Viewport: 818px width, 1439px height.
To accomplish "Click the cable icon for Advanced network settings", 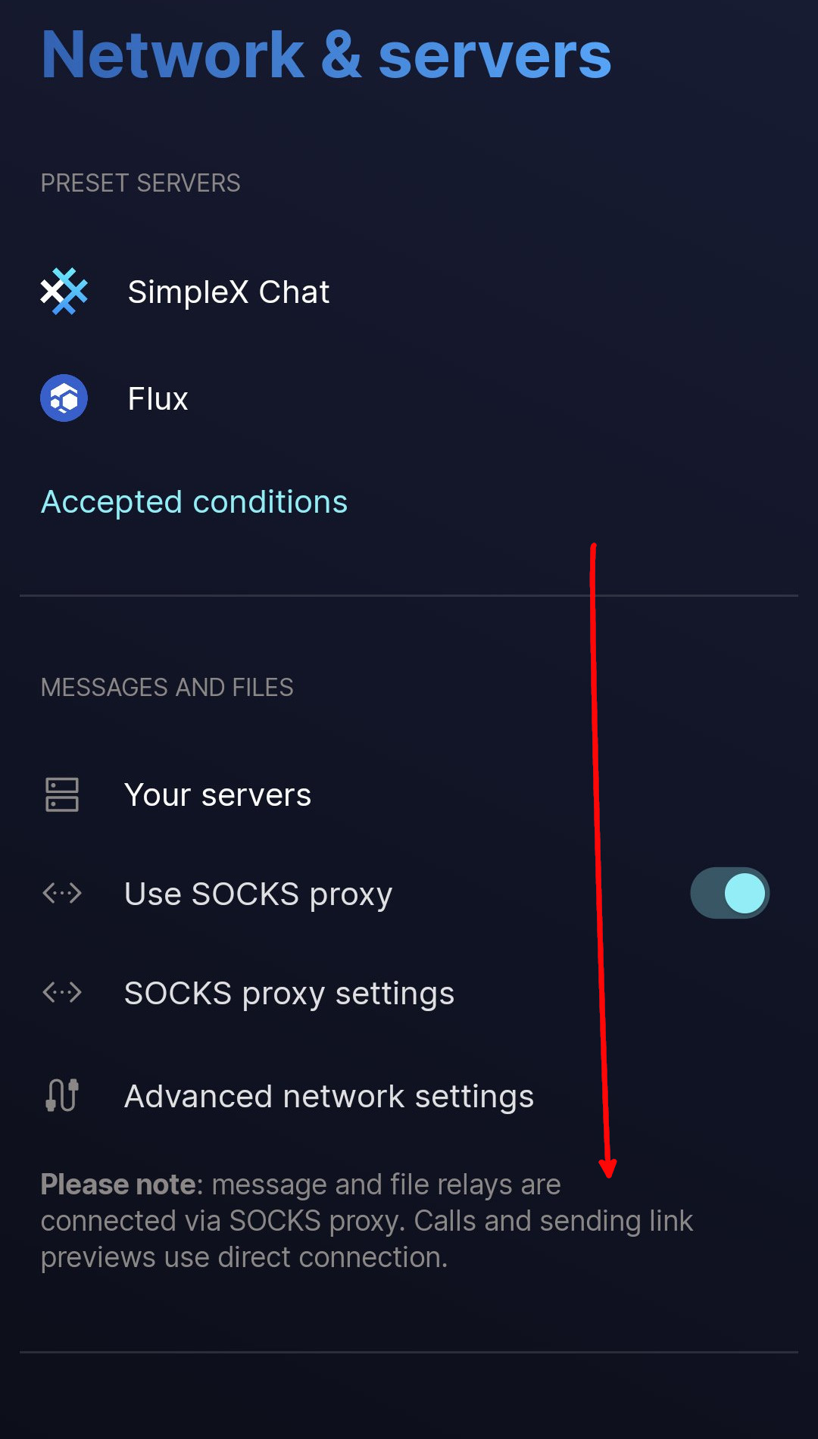I will [x=62, y=1095].
